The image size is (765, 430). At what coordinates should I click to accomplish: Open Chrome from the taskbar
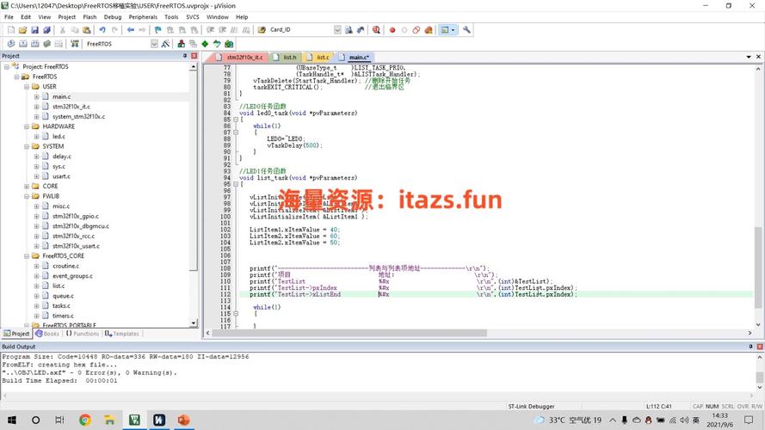click(85, 420)
